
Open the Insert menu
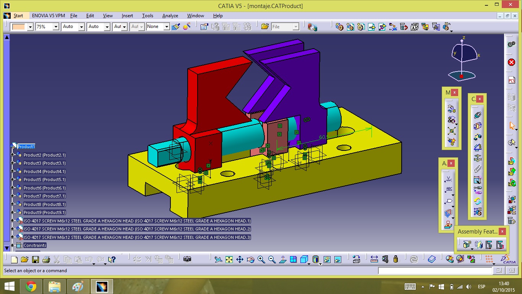click(x=127, y=16)
